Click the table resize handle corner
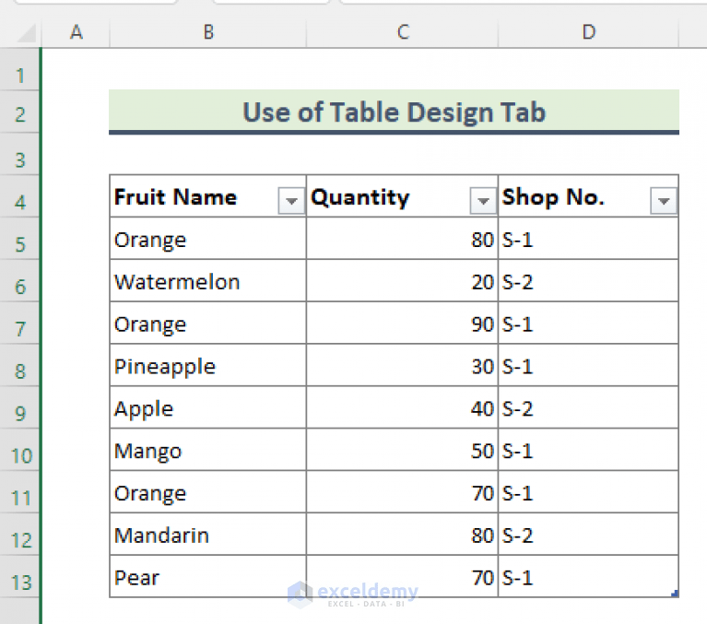 pos(675,594)
